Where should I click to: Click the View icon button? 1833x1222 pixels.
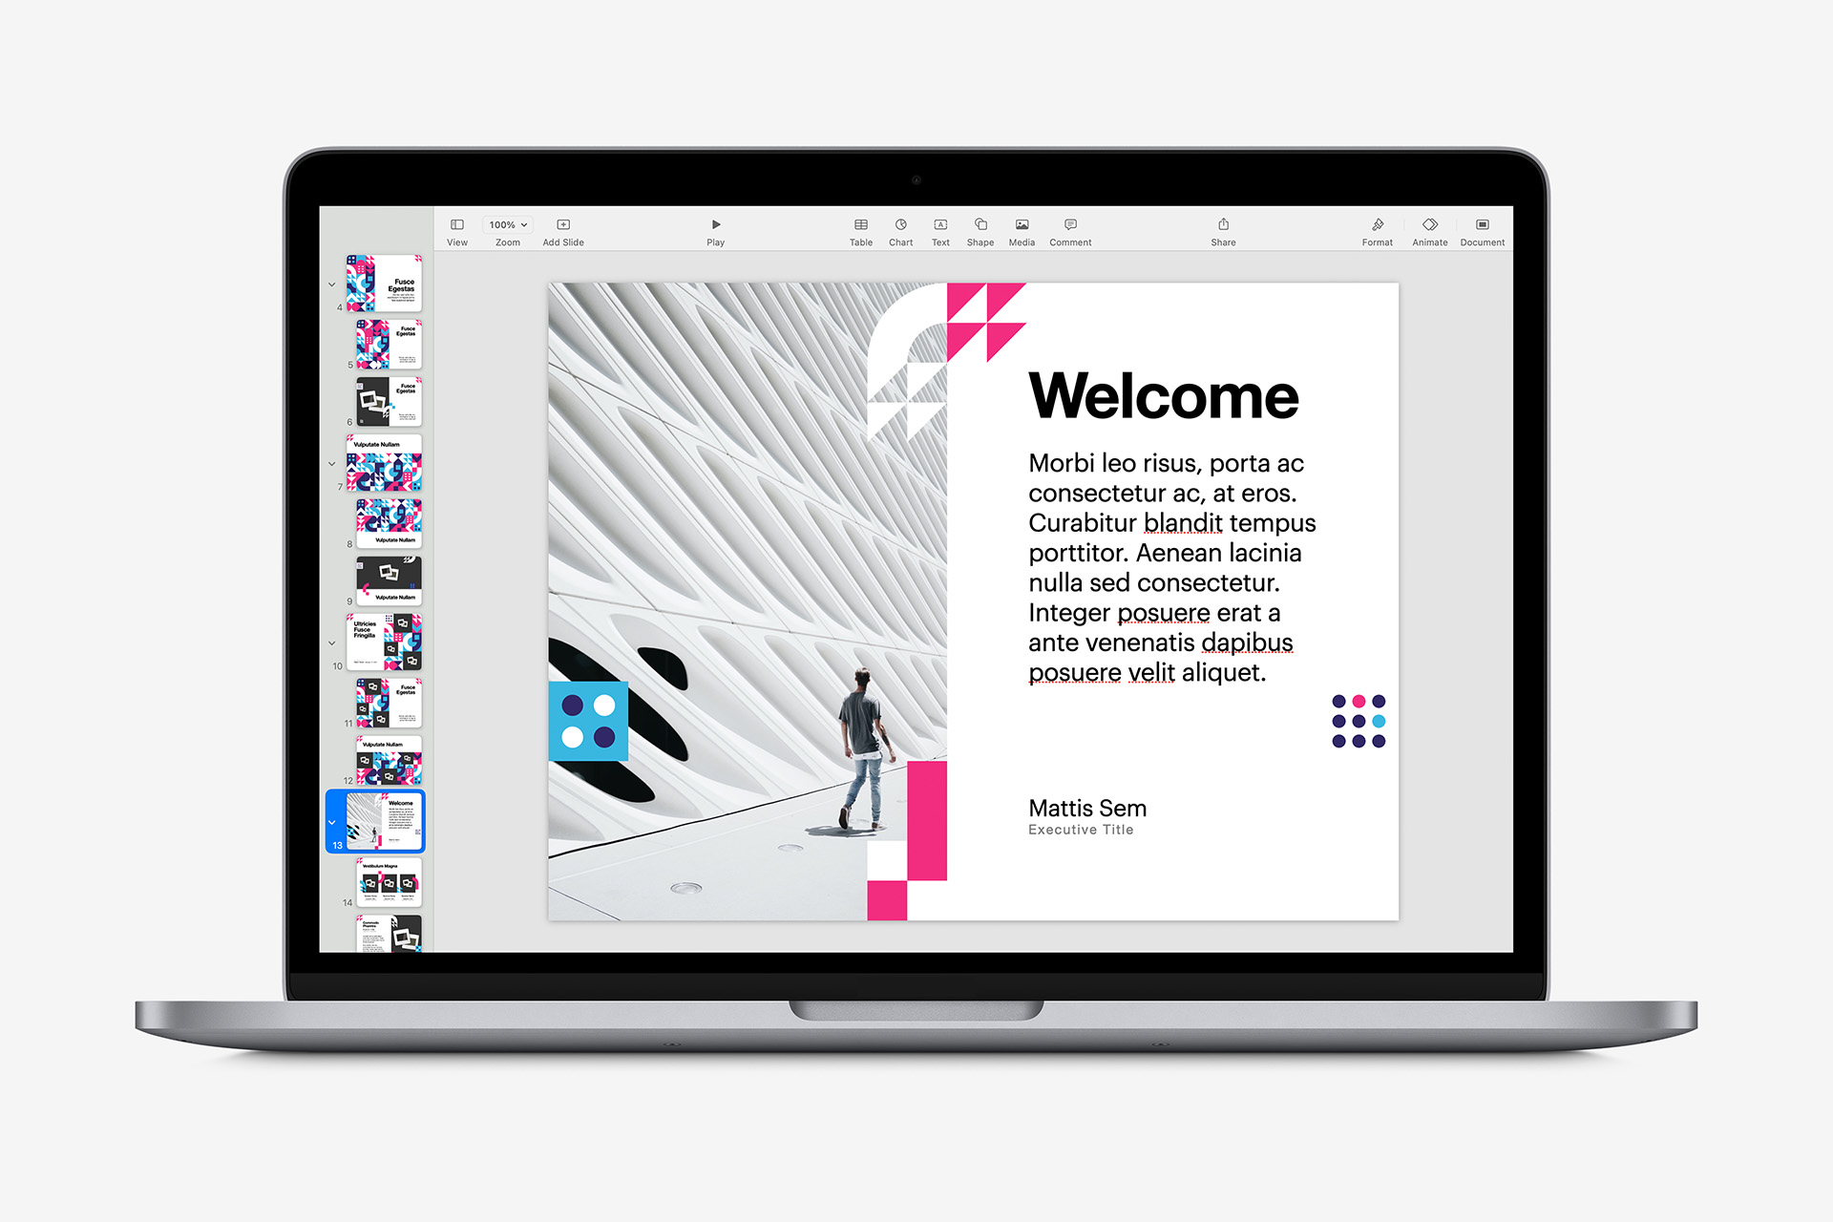point(458,225)
